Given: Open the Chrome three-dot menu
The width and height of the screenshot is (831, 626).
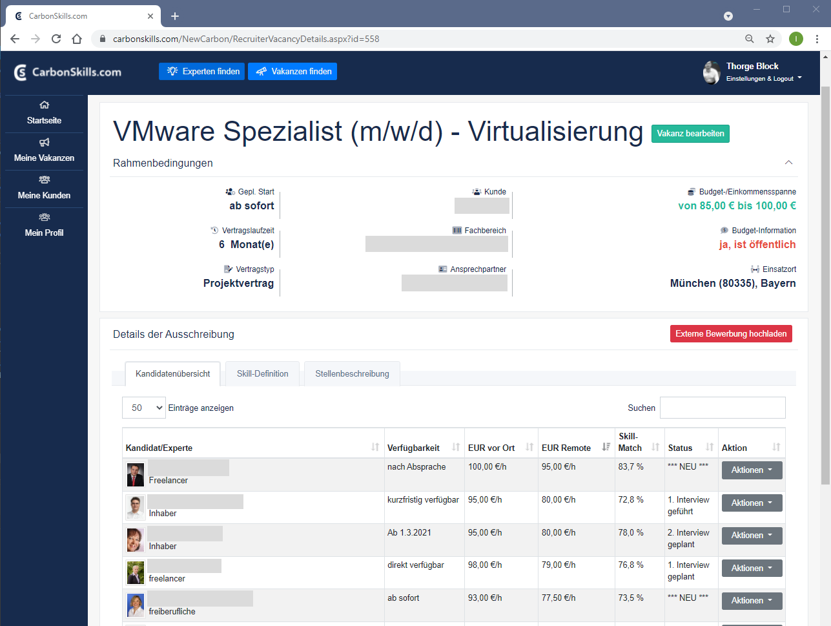Looking at the screenshot, I should click(x=817, y=39).
